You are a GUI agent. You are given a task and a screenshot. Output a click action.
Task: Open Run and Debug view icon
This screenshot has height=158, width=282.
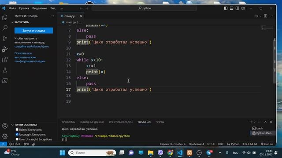pos(5,49)
